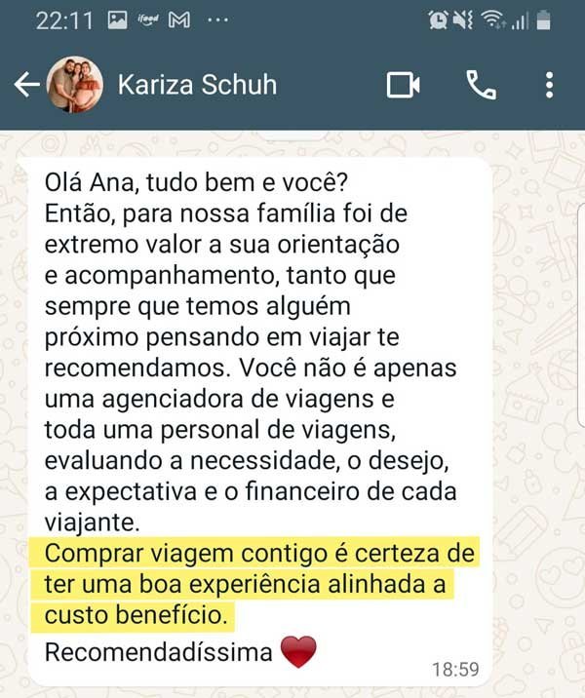585x698 pixels.
Task: Tap the alarm clock status icon
Action: [x=438, y=20]
